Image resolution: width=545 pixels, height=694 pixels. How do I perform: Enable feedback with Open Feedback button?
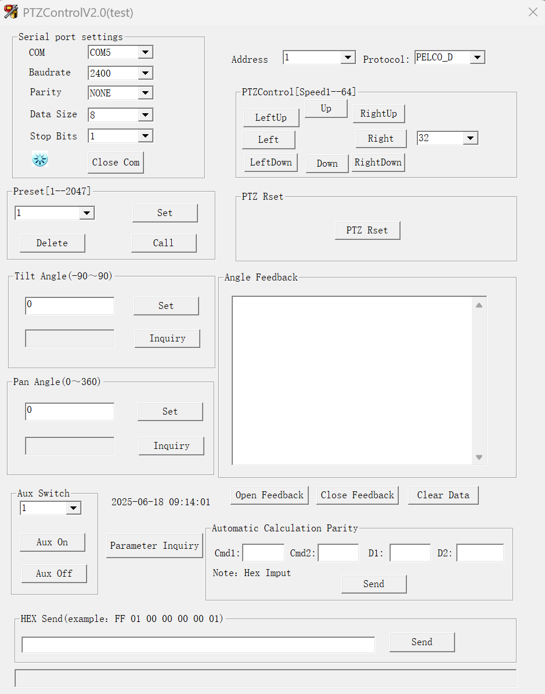click(269, 495)
